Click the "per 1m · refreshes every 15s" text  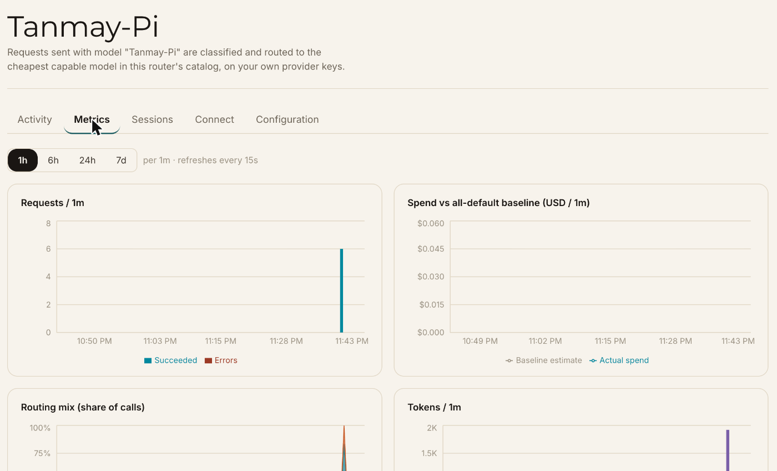(200, 161)
